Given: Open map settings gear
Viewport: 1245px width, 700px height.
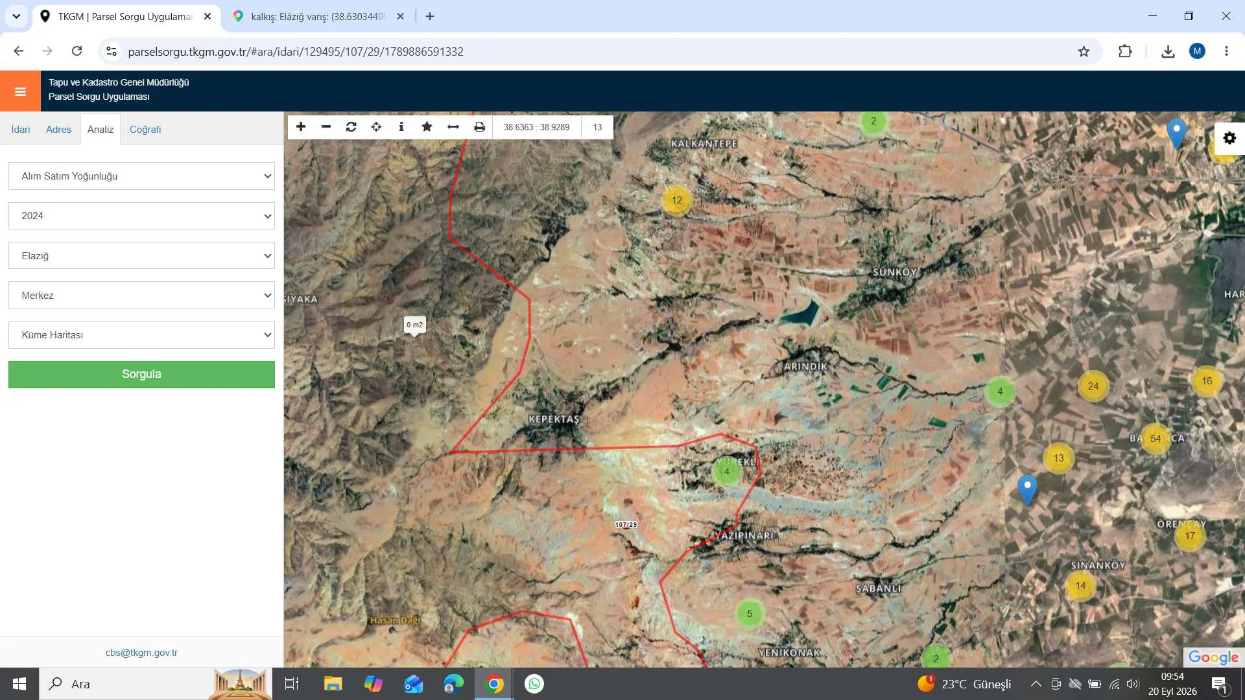Looking at the screenshot, I should [x=1229, y=138].
